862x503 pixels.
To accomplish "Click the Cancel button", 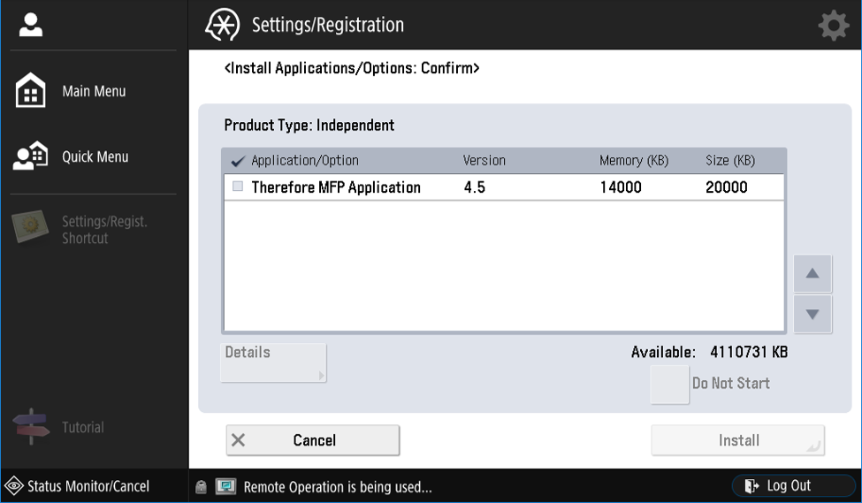I will coord(313,439).
